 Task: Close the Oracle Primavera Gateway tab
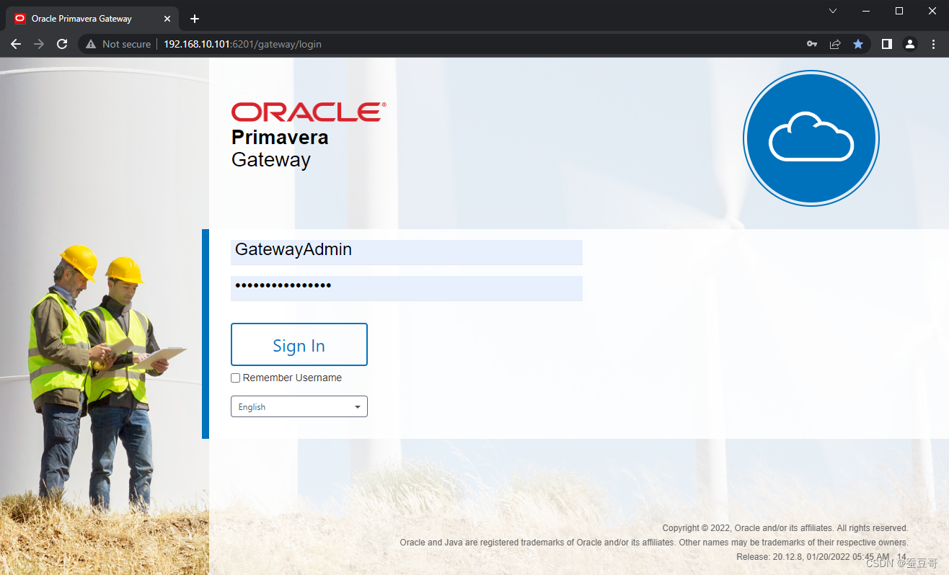[167, 19]
